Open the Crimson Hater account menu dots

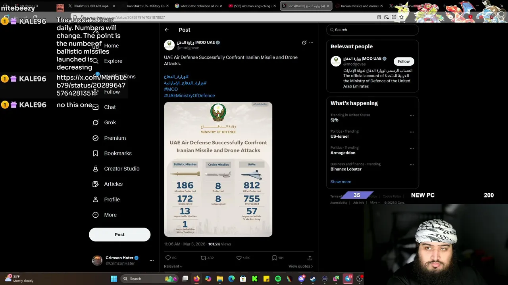coord(152,260)
